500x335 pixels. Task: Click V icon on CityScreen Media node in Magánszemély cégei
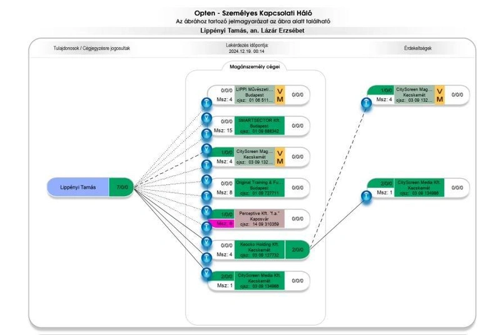(207, 273)
